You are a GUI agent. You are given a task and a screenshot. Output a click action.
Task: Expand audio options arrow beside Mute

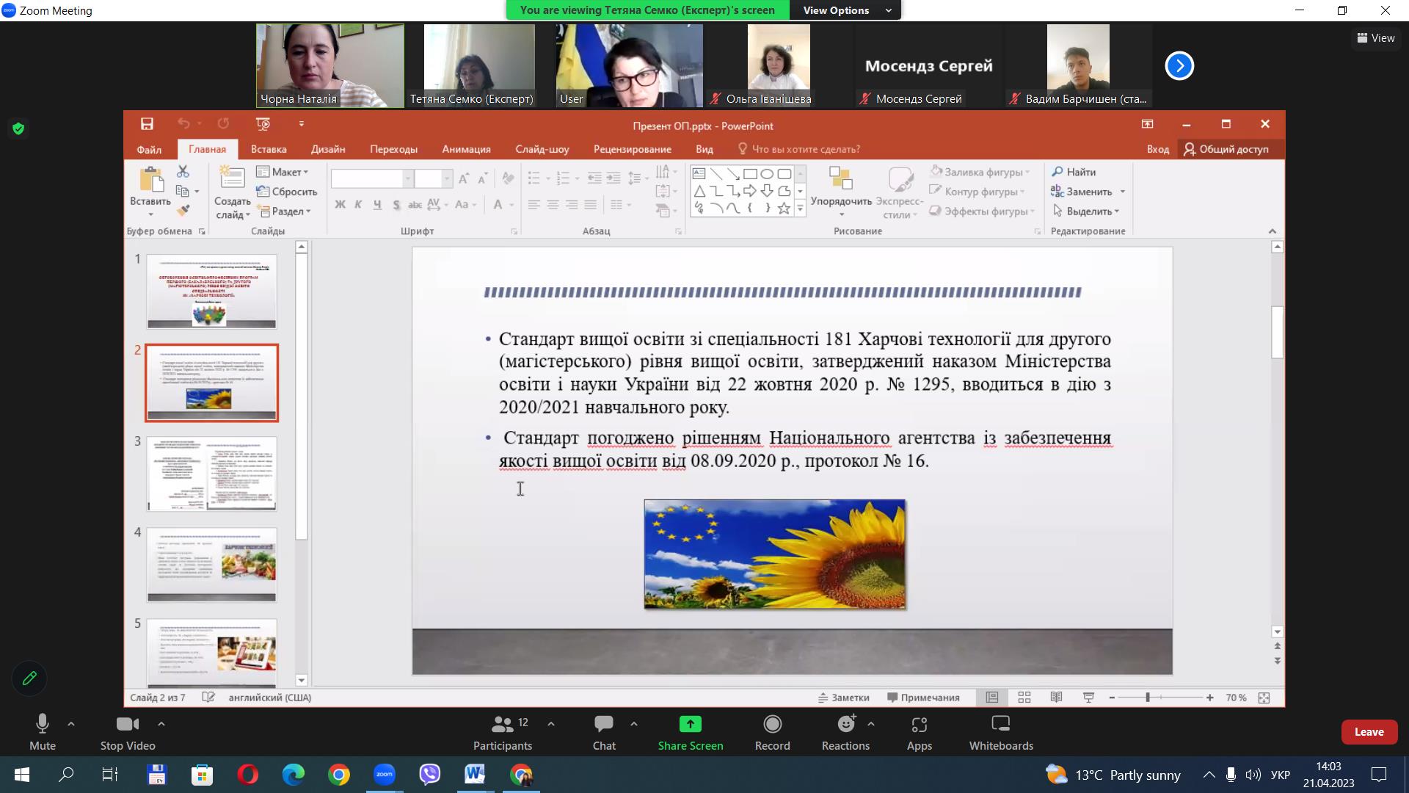(x=71, y=724)
